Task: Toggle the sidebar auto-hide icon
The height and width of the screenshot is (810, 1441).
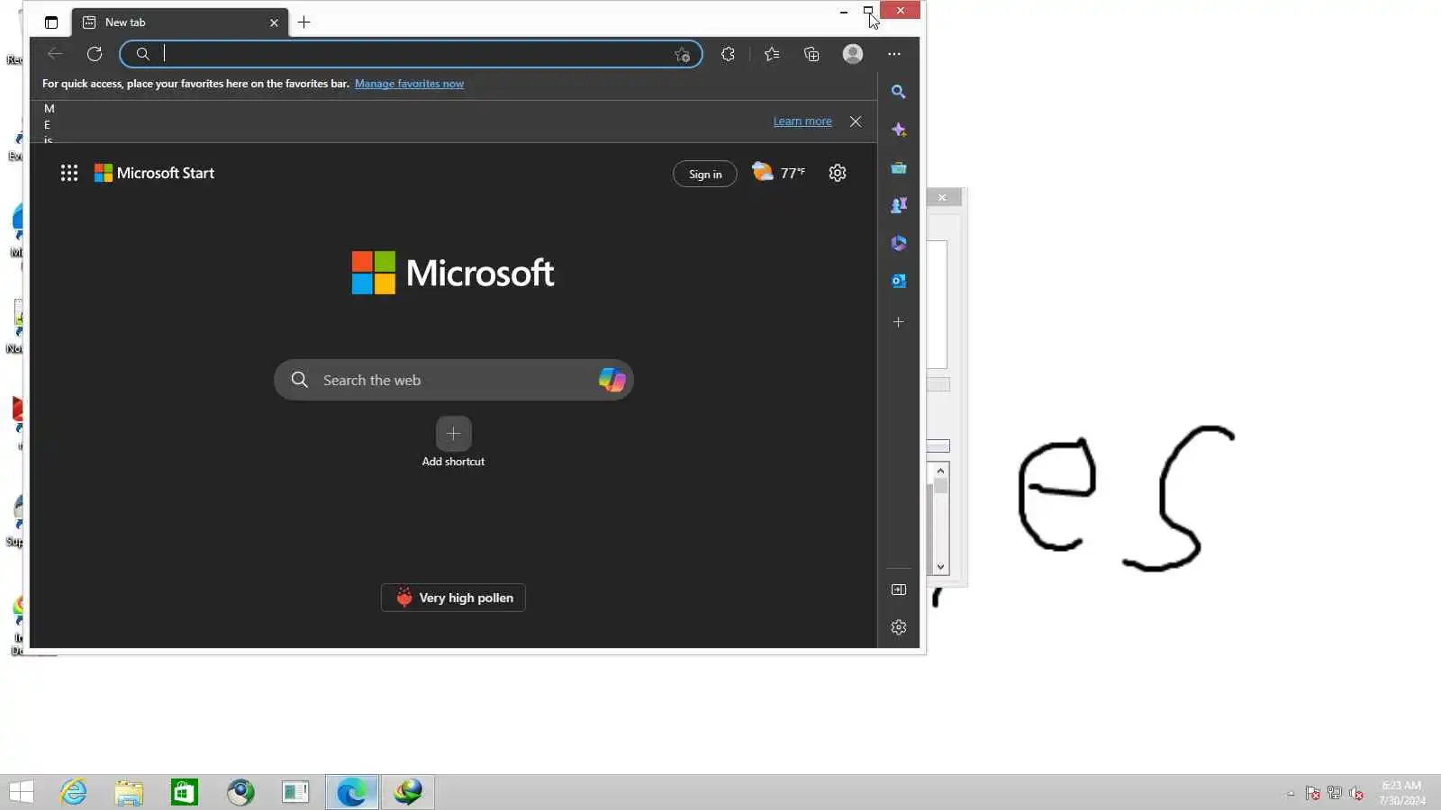Action: pyautogui.click(x=899, y=589)
